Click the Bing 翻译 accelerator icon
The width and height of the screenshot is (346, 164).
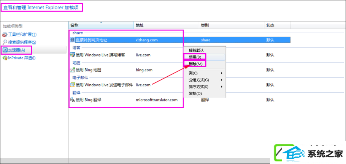point(72,99)
